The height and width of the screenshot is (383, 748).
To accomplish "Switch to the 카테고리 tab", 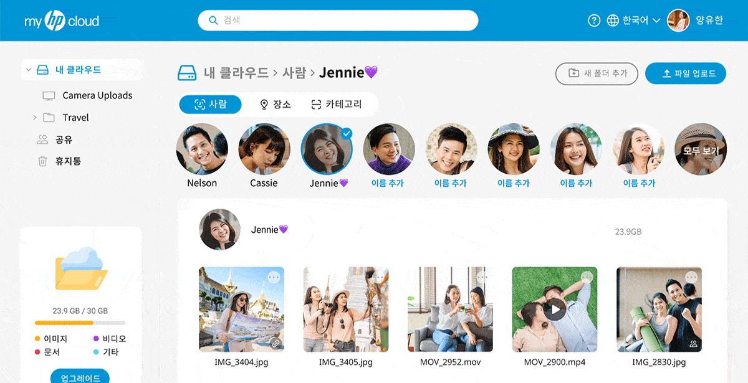I will (336, 105).
